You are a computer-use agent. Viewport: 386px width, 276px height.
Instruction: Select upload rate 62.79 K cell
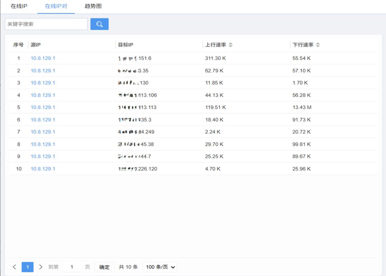click(214, 71)
